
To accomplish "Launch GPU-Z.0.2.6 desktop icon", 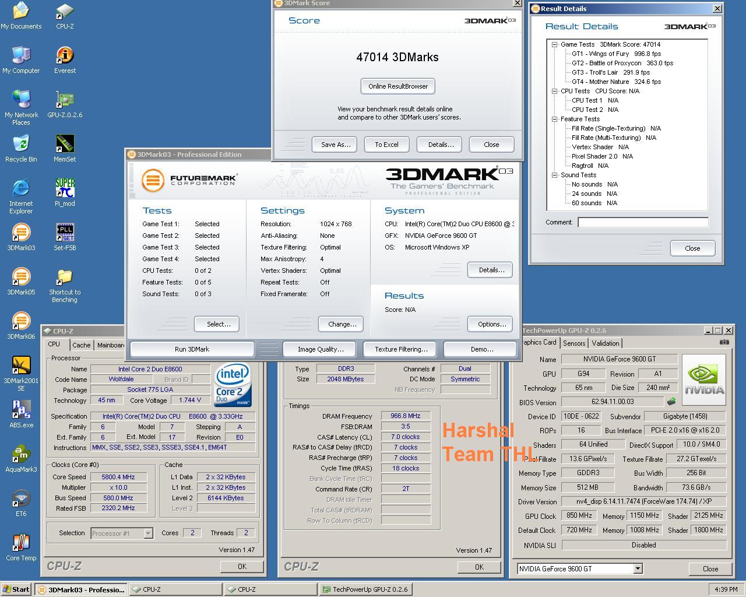I will tap(65, 104).
